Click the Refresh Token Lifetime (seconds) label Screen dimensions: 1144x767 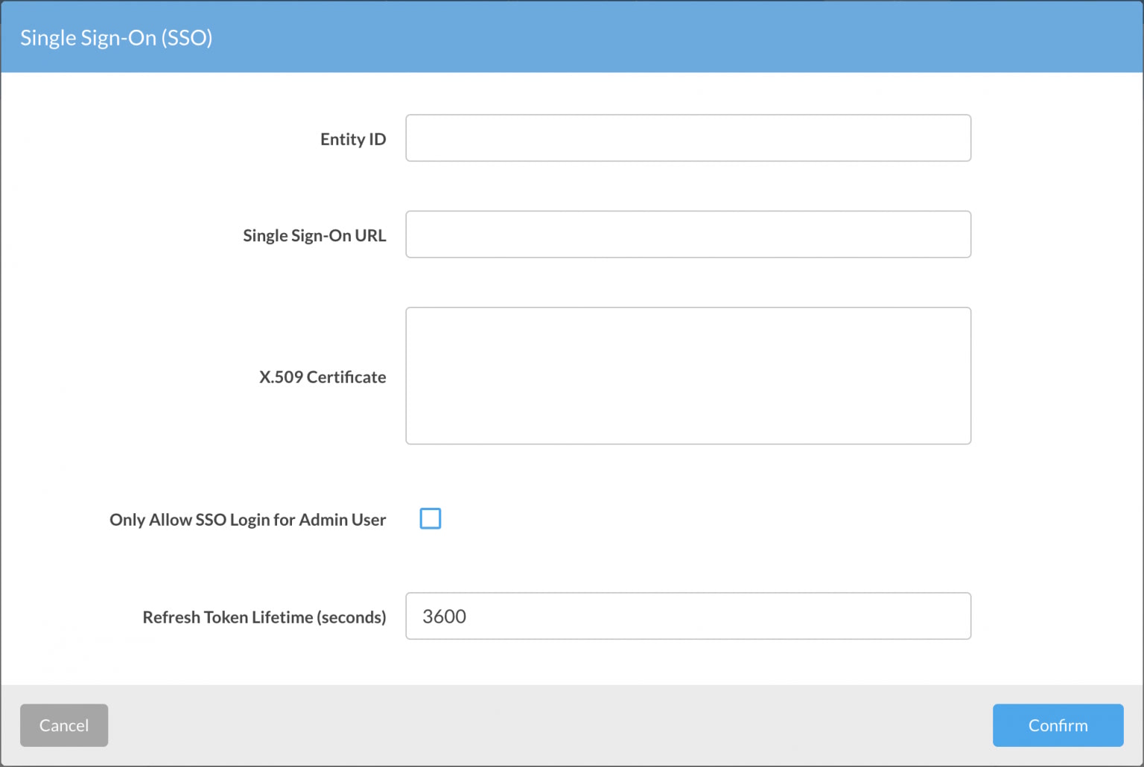264,617
